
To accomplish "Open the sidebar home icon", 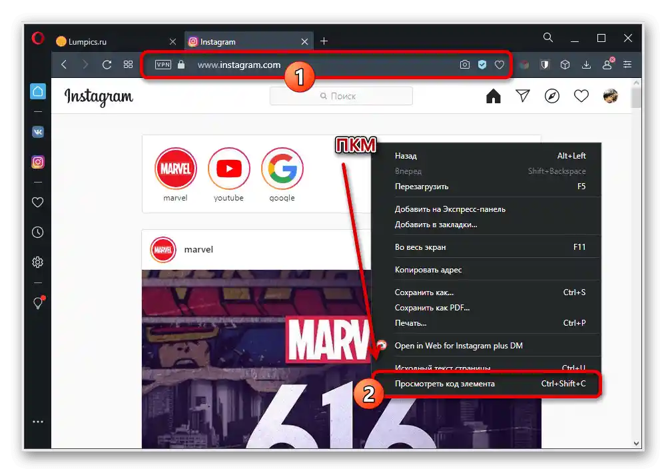I will [38, 91].
